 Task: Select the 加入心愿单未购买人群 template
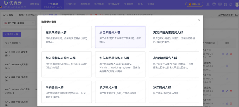click(120, 64)
